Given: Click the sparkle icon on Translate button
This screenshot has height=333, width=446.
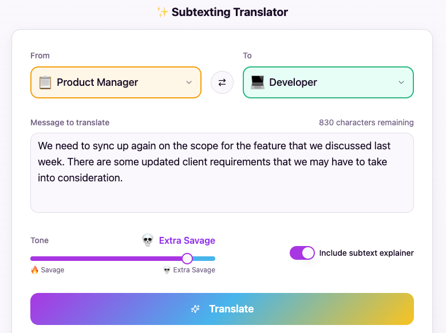Looking at the screenshot, I should pyautogui.click(x=196, y=309).
